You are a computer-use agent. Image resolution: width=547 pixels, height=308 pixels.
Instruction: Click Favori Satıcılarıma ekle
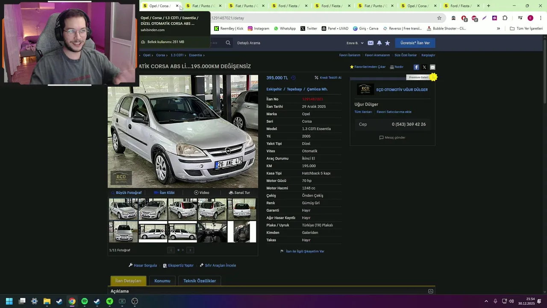[394, 112]
